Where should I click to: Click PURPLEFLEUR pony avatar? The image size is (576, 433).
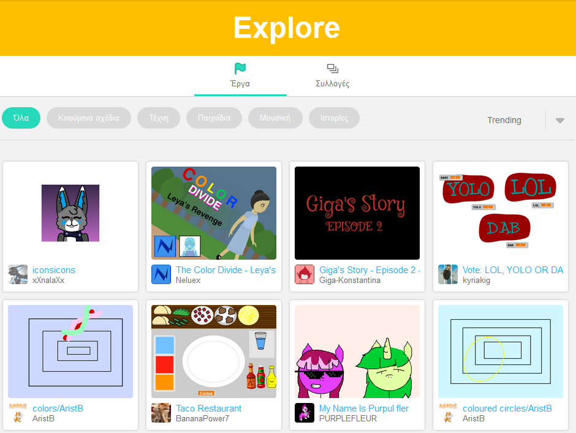pos(304,413)
